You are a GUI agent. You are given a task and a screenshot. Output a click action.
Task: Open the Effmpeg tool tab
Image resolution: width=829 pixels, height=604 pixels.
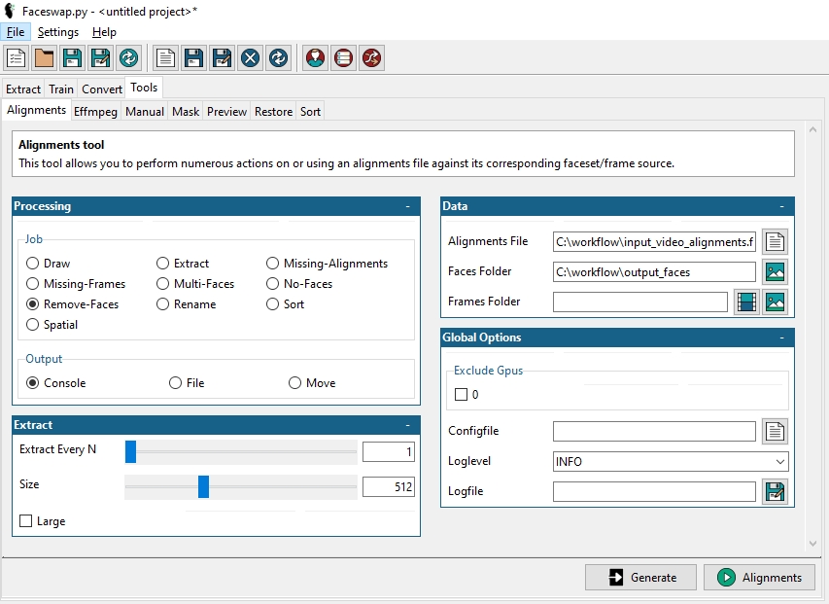(95, 112)
